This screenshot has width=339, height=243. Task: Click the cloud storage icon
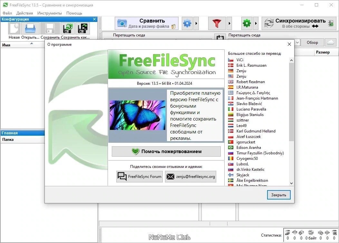click(x=330, y=42)
